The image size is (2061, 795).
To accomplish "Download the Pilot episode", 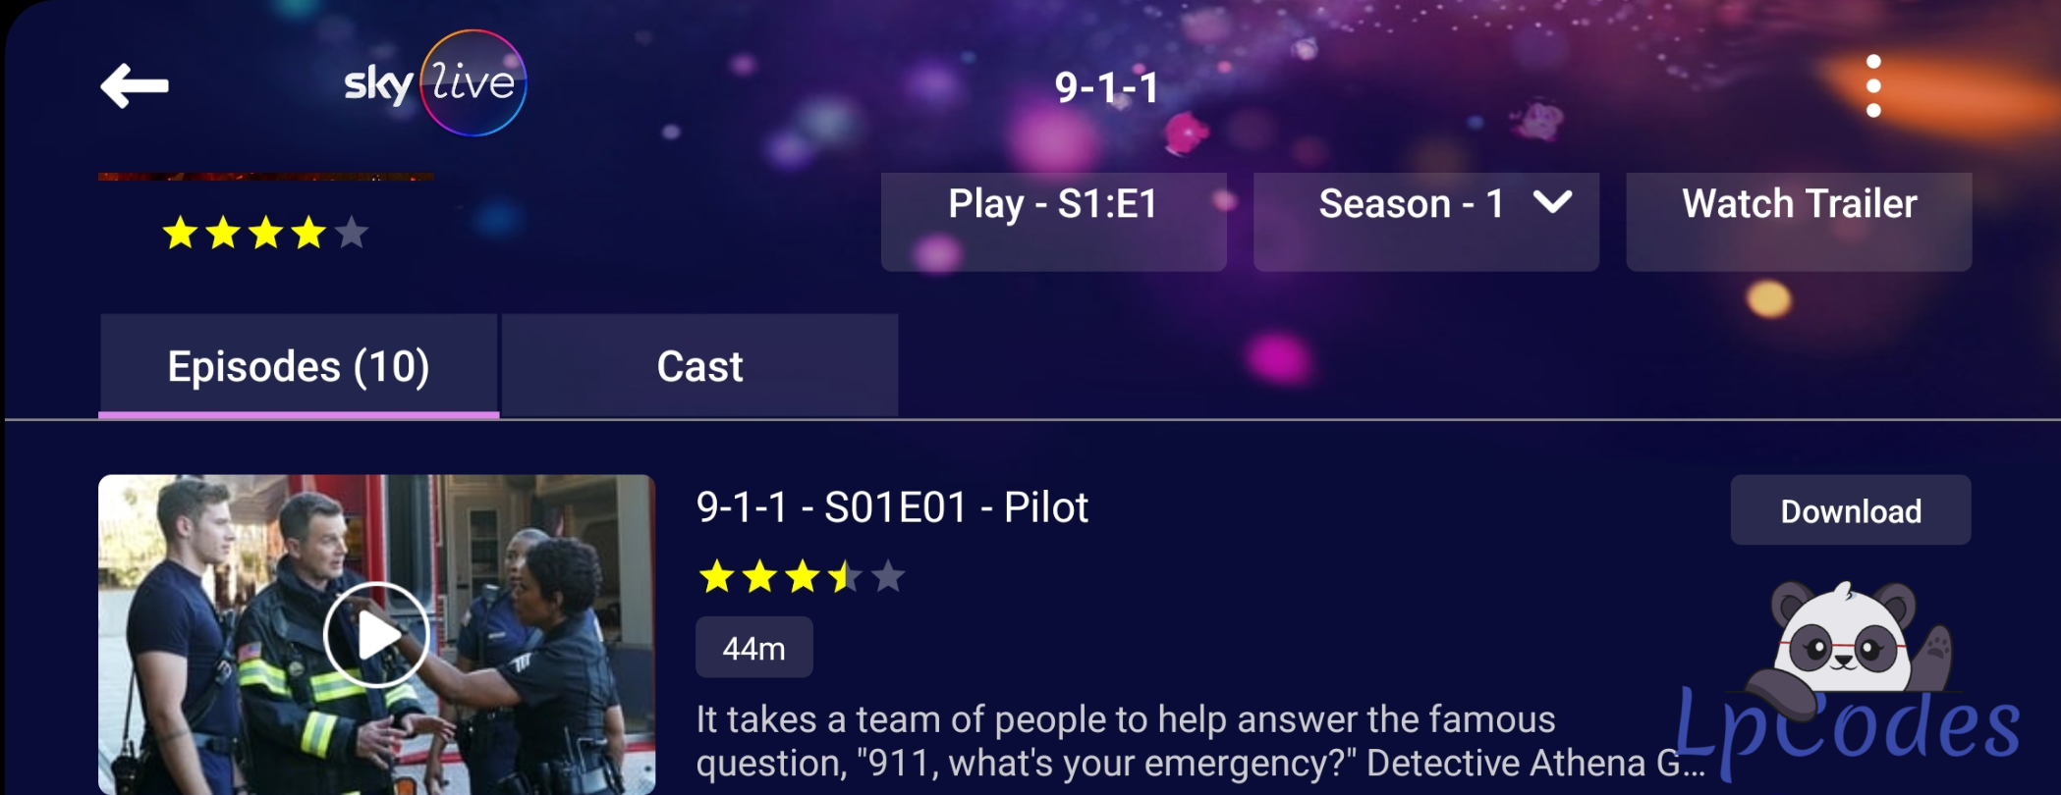I will point(1850,510).
